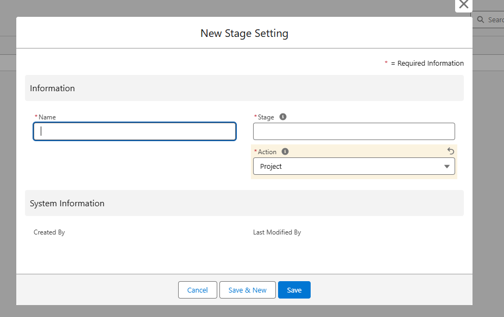
Task: Click the Last Modified By label
Action: pyautogui.click(x=277, y=232)
